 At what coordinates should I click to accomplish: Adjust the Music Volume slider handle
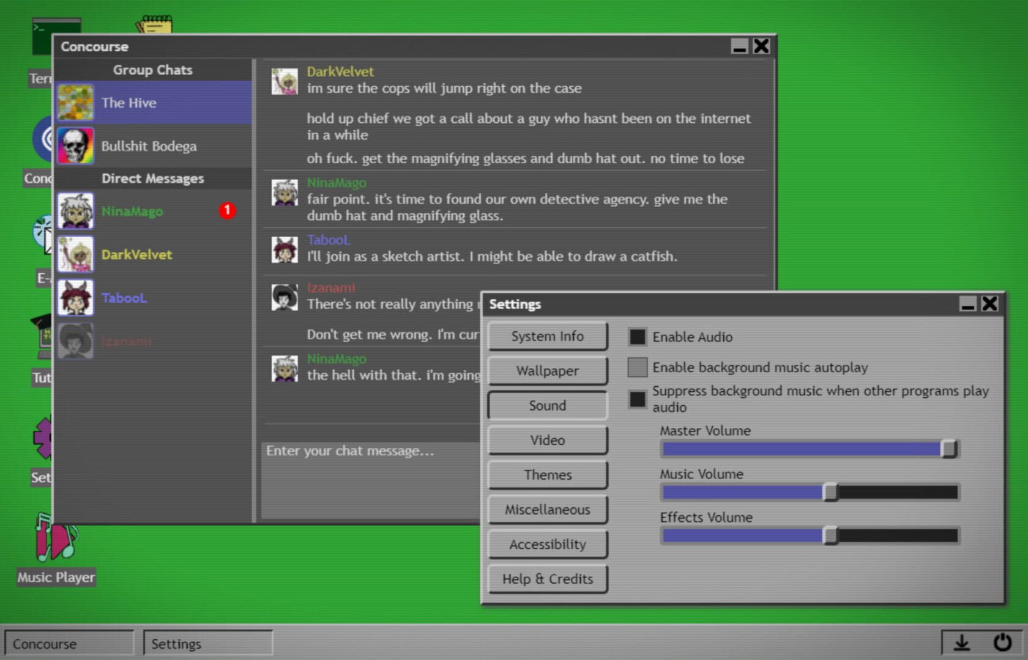pos(831,492)
